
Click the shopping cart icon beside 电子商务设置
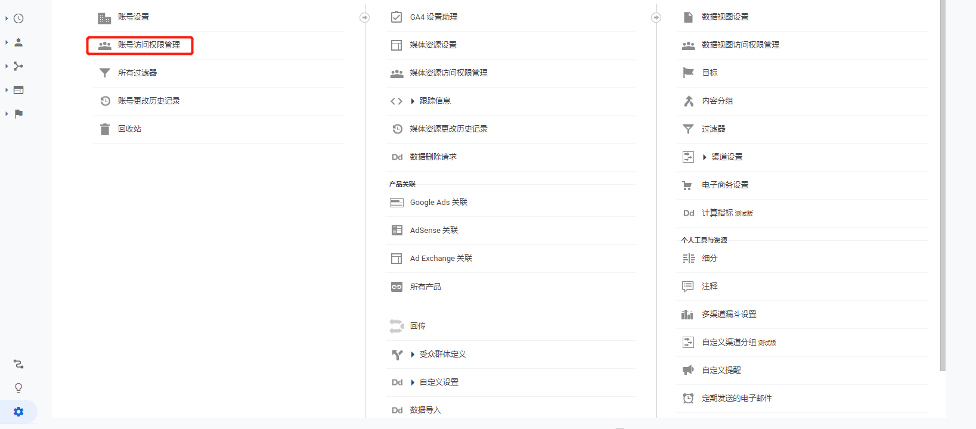click(687, 185)
